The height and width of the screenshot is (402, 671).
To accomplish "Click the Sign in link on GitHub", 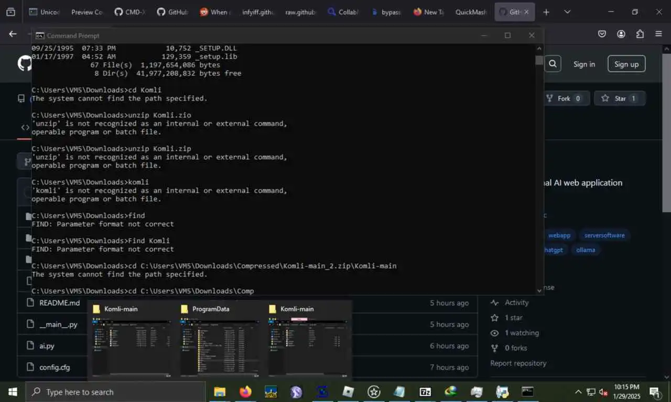I will 584,64.
